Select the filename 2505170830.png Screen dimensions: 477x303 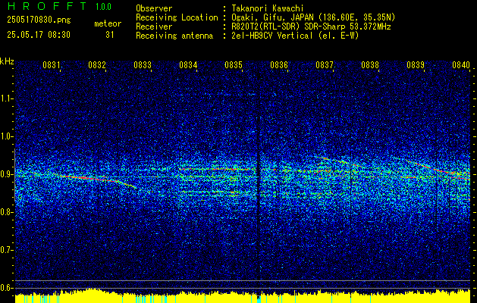click(39, 20)
